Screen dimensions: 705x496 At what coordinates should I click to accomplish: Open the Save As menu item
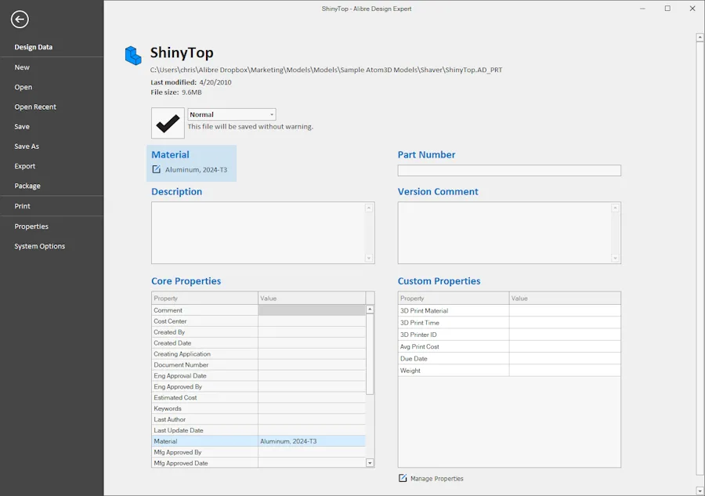27,147
